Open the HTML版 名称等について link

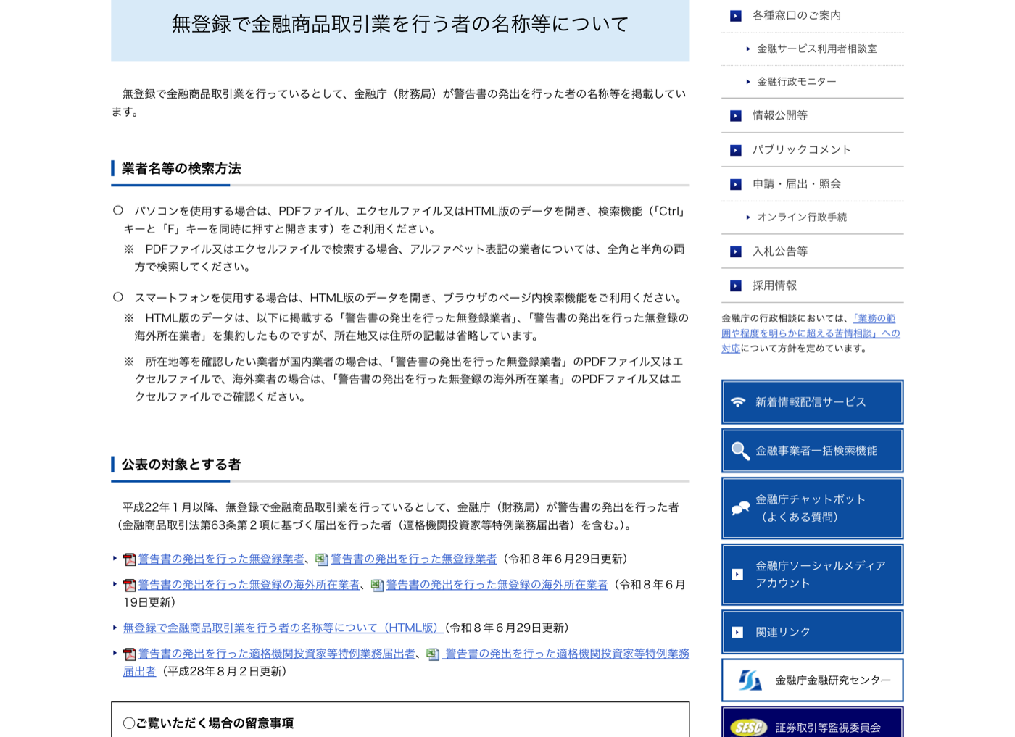[x=283, y=628]
